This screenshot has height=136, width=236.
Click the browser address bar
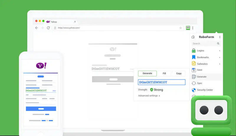click(x=118, y=28)
